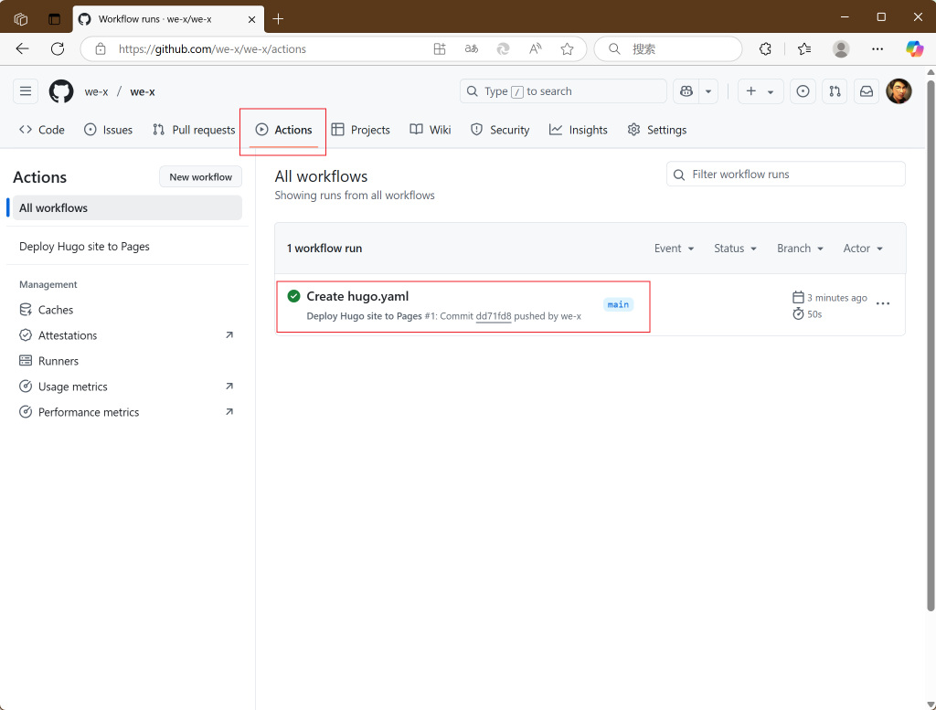
Task: Open the Runners management page
Action: click(x=58, y=360)
